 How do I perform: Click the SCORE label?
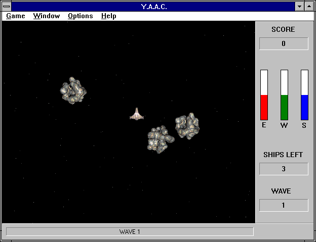pyautogui.click(x=283, y=29)
